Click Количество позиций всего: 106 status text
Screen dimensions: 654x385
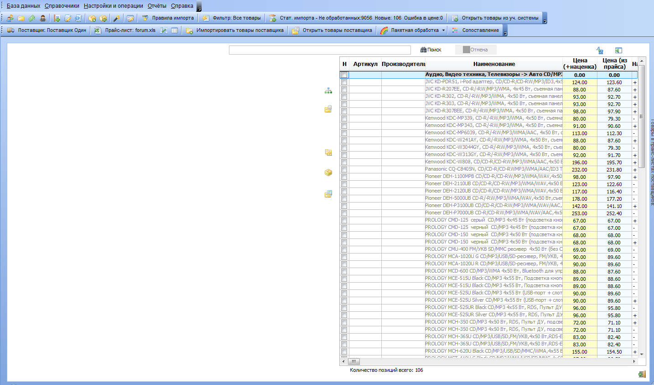(x=386, y=370)
